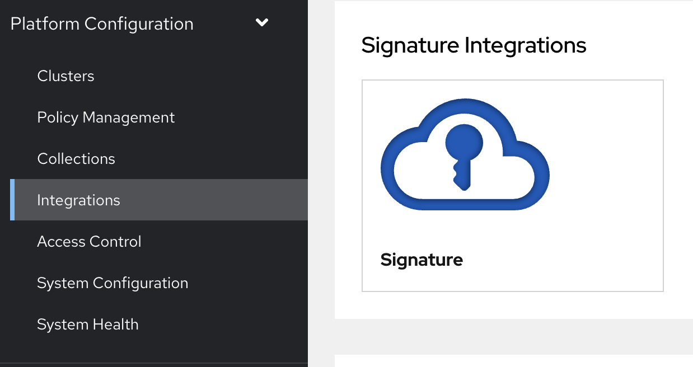The image size is (693, 367).
Task: Open Access Control page
Action: click(89, 242)
